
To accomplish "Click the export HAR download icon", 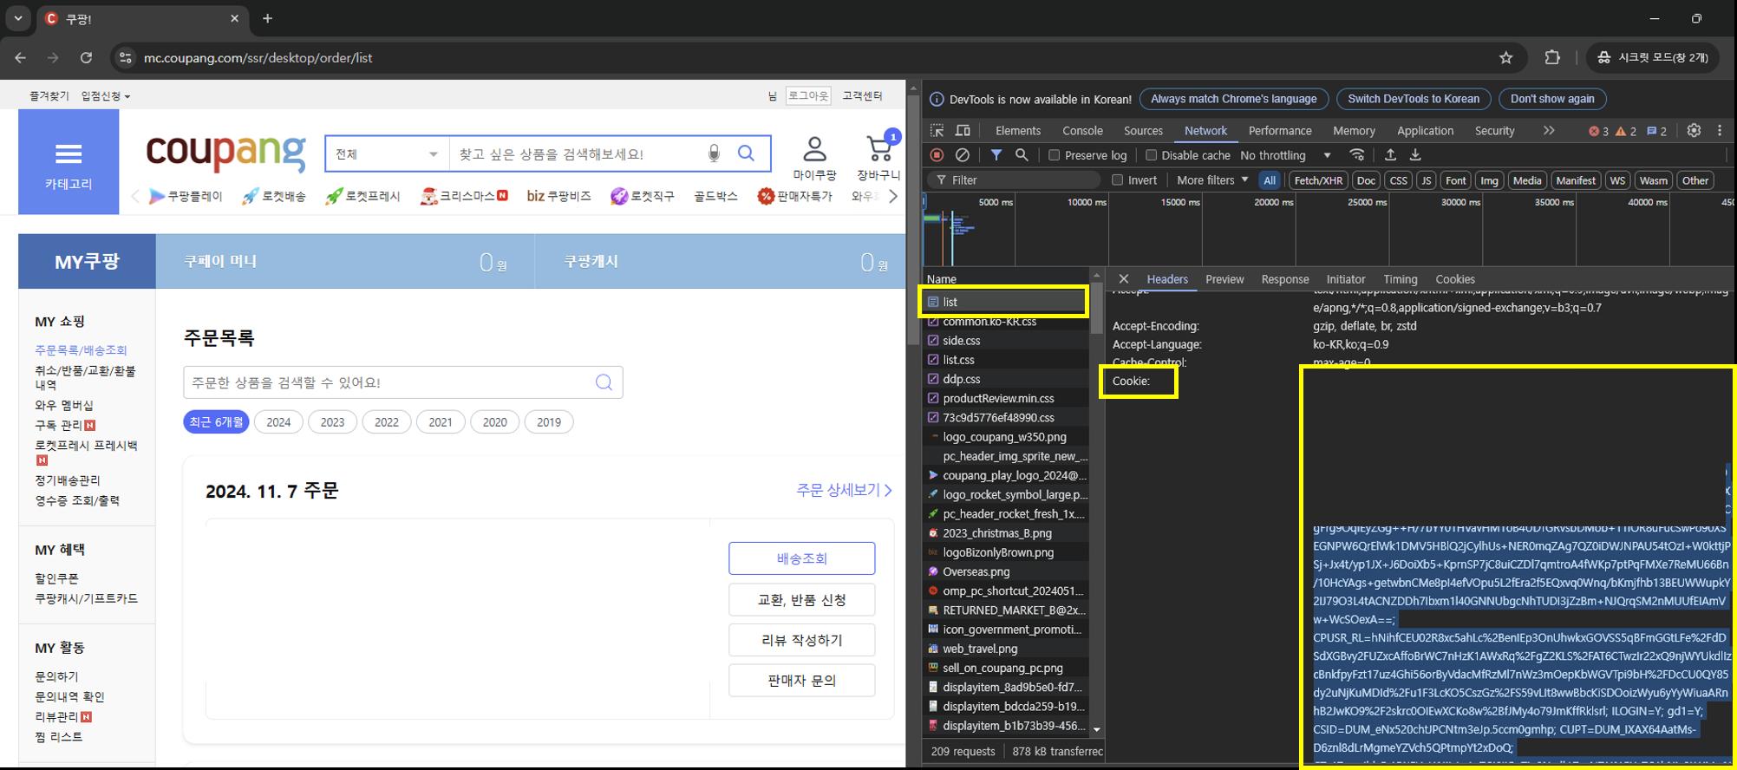I will [x=1415, y=155].
